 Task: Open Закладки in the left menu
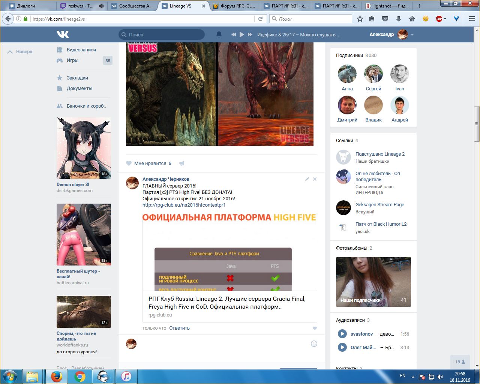77,78
